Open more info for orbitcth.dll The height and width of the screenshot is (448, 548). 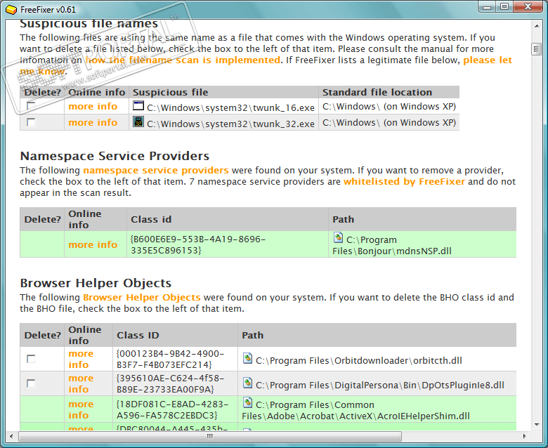(x=81, y=359)
